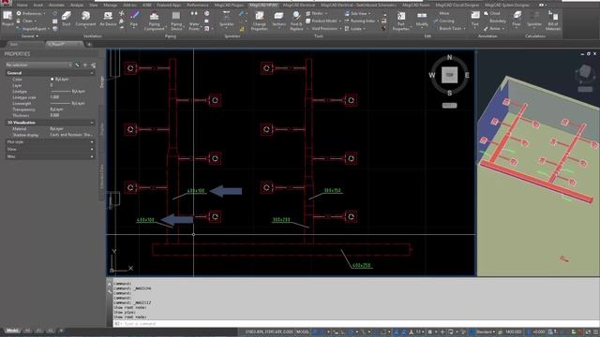Open the Import/Export dropdown
Viewport: 600px width, 337px height.
pyautogui.click(x=33, y=29)
